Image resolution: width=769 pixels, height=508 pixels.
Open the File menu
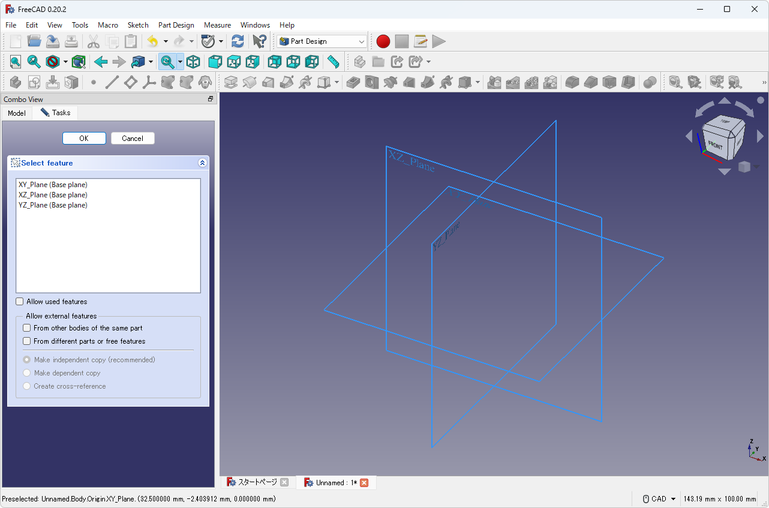coord(11,25)
